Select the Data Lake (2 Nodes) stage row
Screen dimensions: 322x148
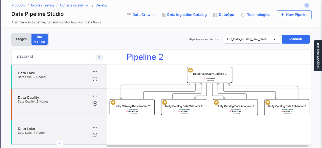click(59, 77)
